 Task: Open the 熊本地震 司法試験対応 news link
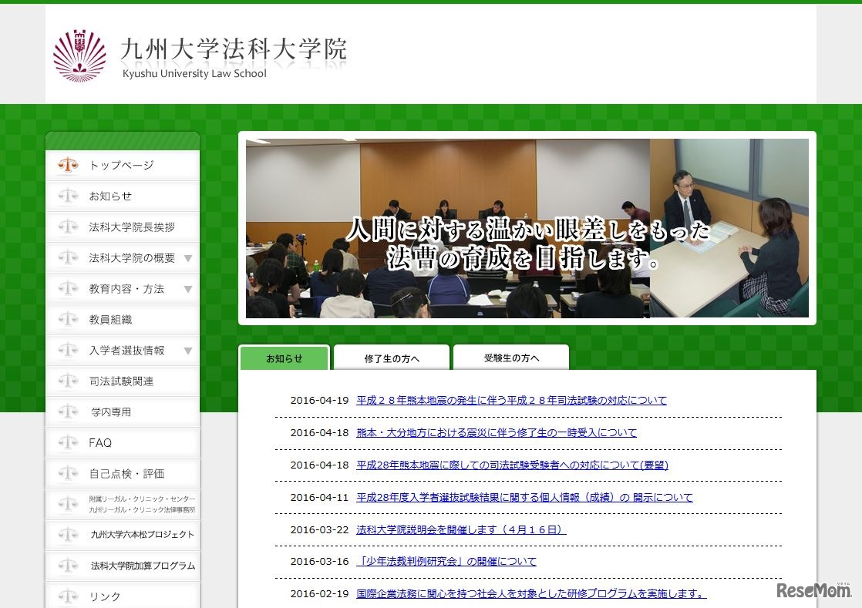511,400
